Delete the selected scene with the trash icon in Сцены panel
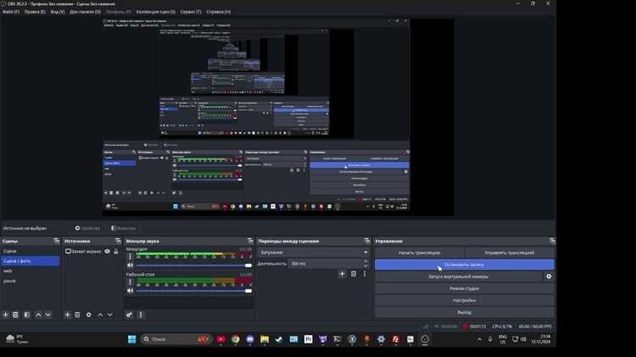This screenshot has height=357, width=636. [x=15, y=315]
